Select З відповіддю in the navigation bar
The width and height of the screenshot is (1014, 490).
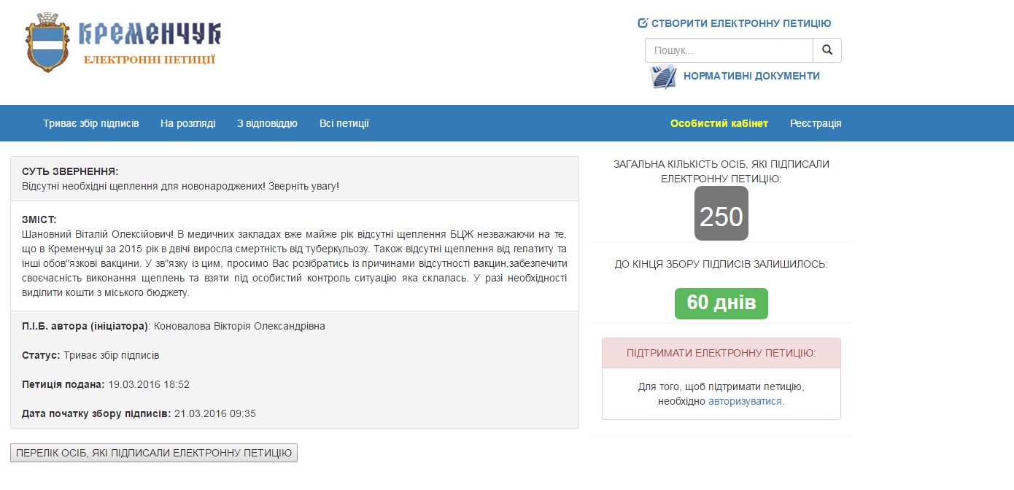click(267, 123)
